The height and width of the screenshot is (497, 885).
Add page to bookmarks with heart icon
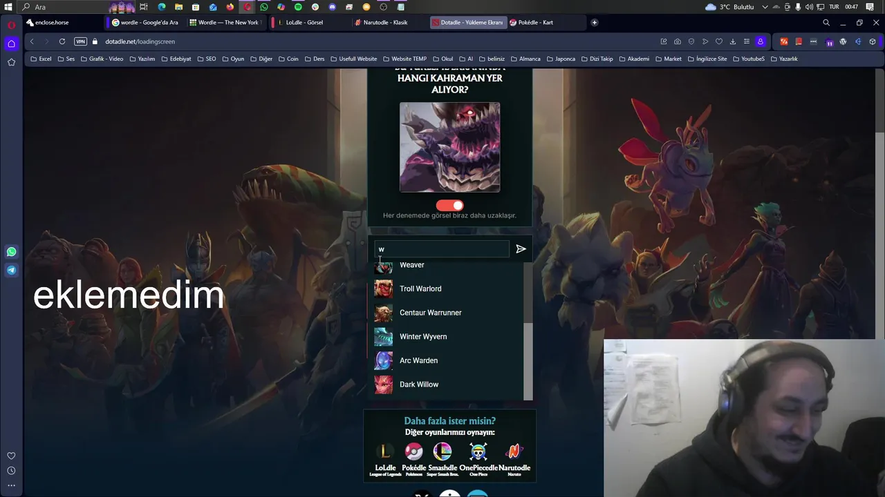719,41
